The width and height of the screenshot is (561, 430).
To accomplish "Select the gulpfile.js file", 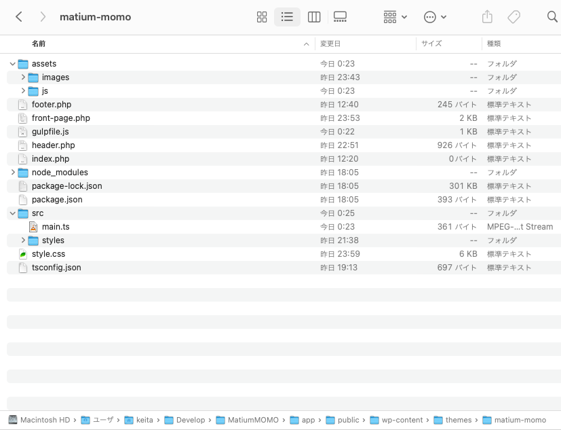I will click(x=50, y=132).
